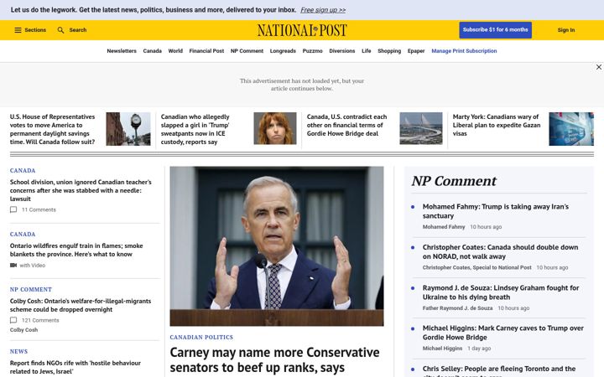Open the Newsletters nav item

coord(122,51)
